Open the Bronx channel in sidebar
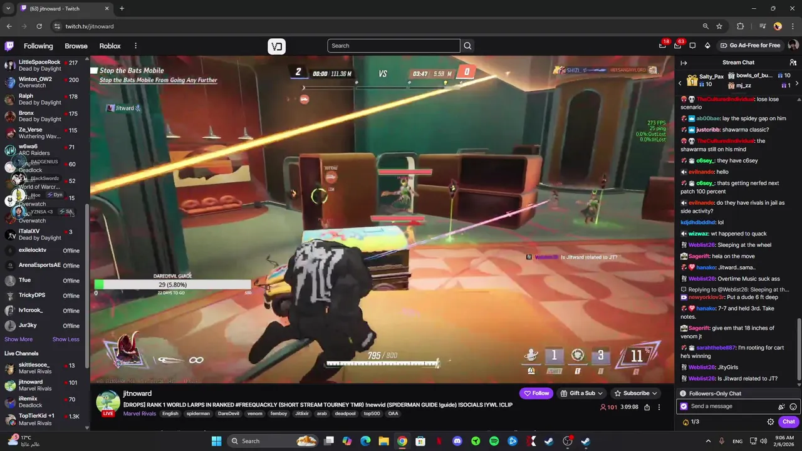Viewport: 802px width, 451px height. click(x=43, y=117)
